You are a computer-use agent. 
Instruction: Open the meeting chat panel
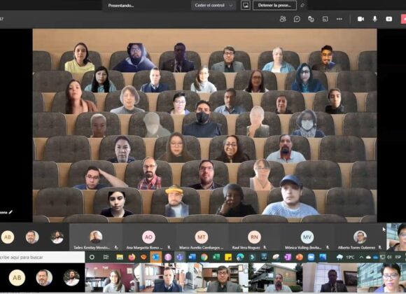[297, 19]
